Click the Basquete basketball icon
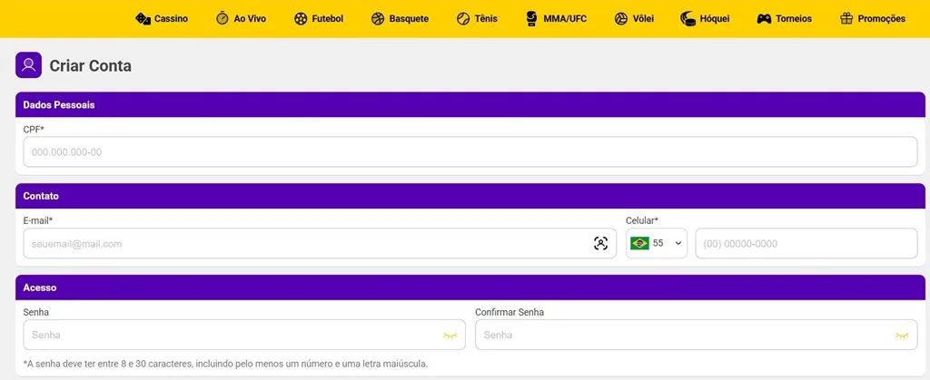 pos(378,18)
